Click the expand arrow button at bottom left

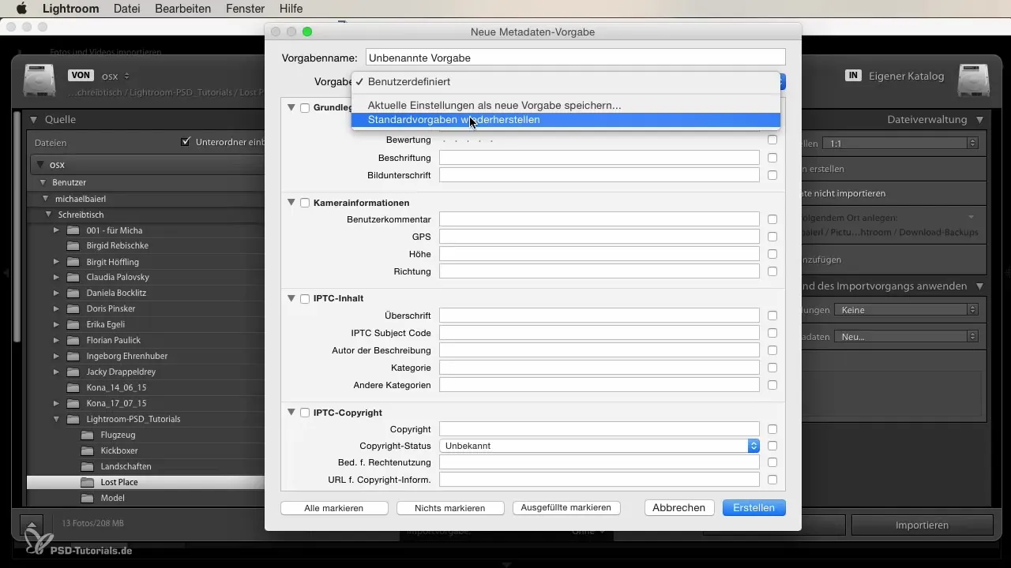(x=32, y=524)
